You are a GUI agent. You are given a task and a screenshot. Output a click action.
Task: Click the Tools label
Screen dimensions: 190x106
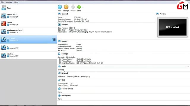pos(9,8)
